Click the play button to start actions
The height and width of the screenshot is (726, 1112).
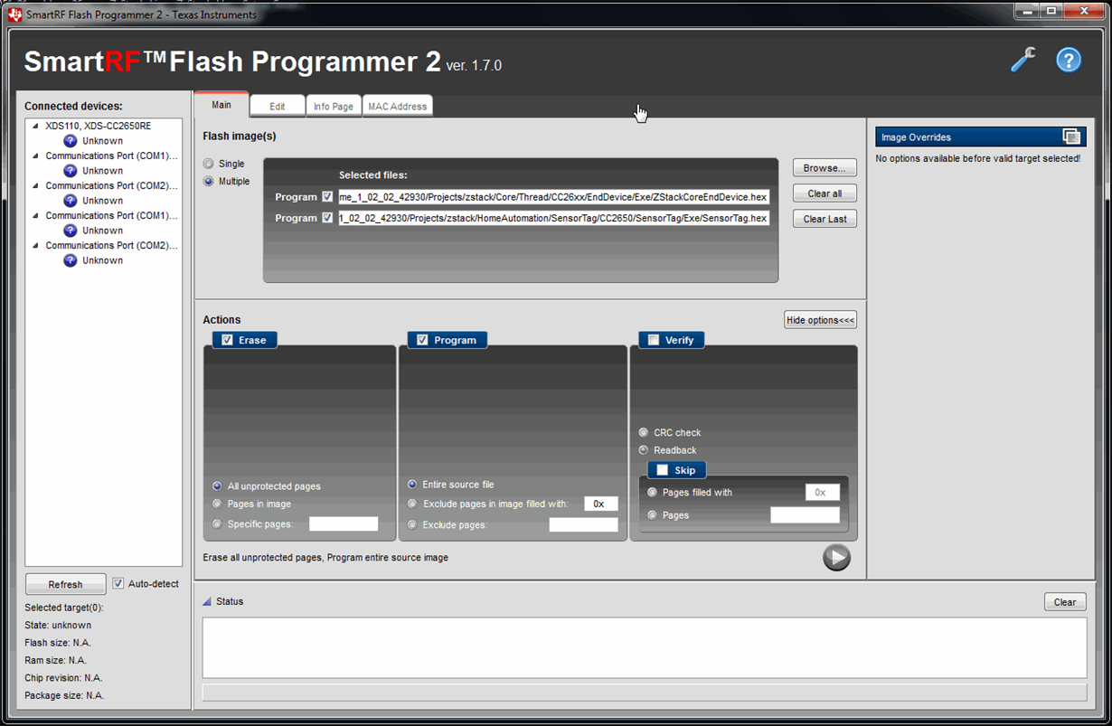click(x=836, y=558)
